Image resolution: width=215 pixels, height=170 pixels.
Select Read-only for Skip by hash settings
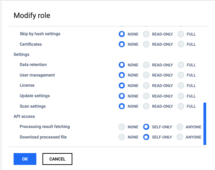coord(146,34)
